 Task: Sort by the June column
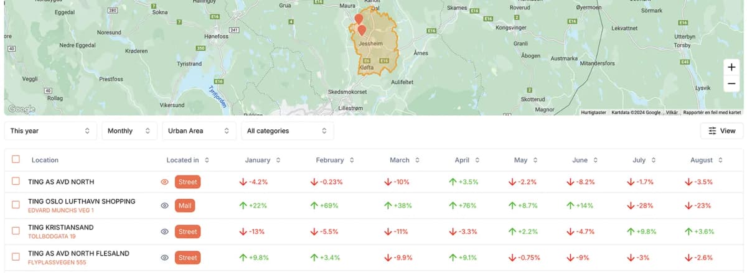(585, 160)
